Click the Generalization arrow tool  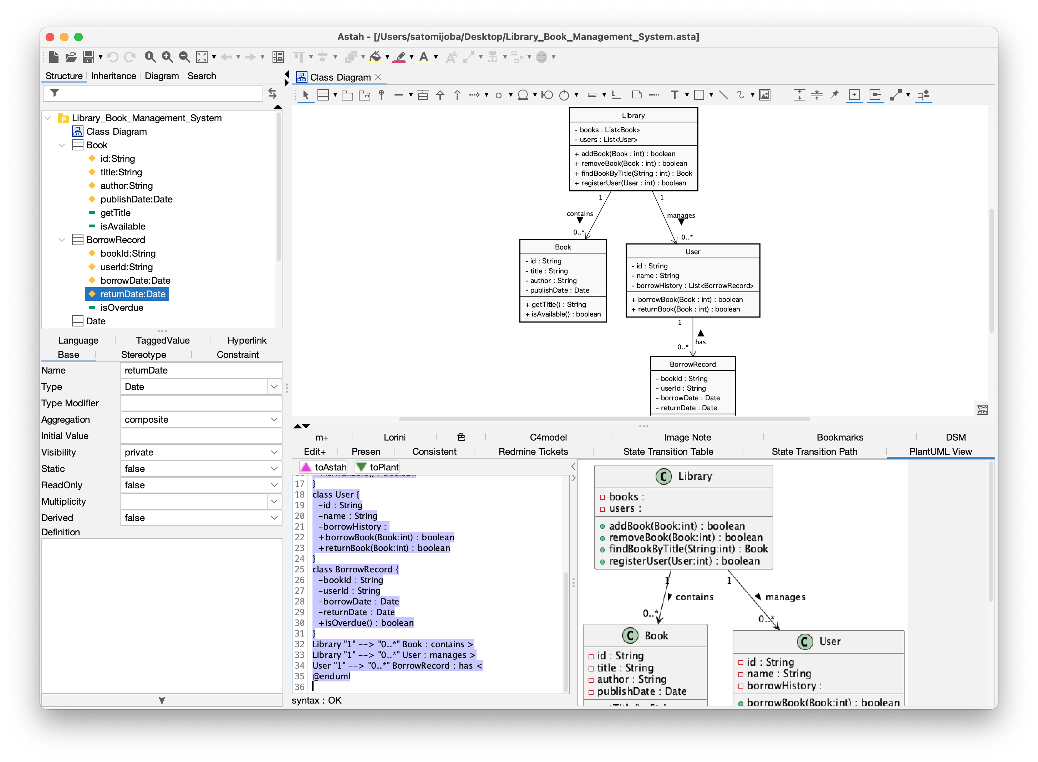[440, 95]
